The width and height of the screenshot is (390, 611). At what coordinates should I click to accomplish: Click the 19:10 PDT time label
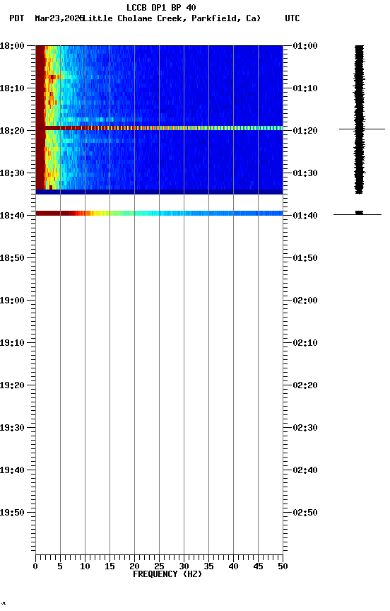click(x=12, y=343)
